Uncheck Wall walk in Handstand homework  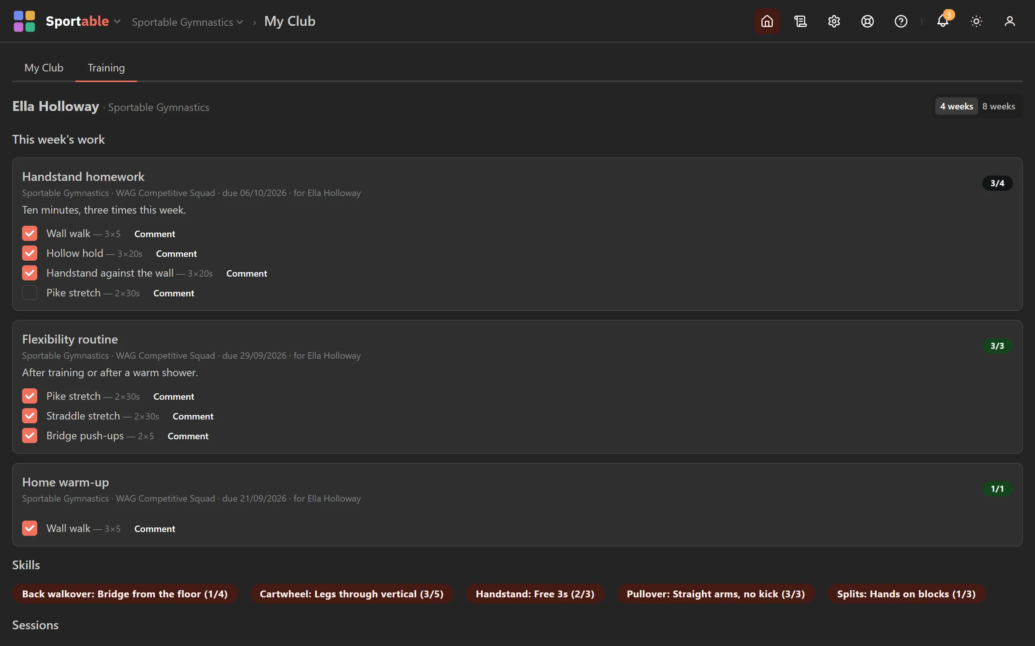point(30,233)
